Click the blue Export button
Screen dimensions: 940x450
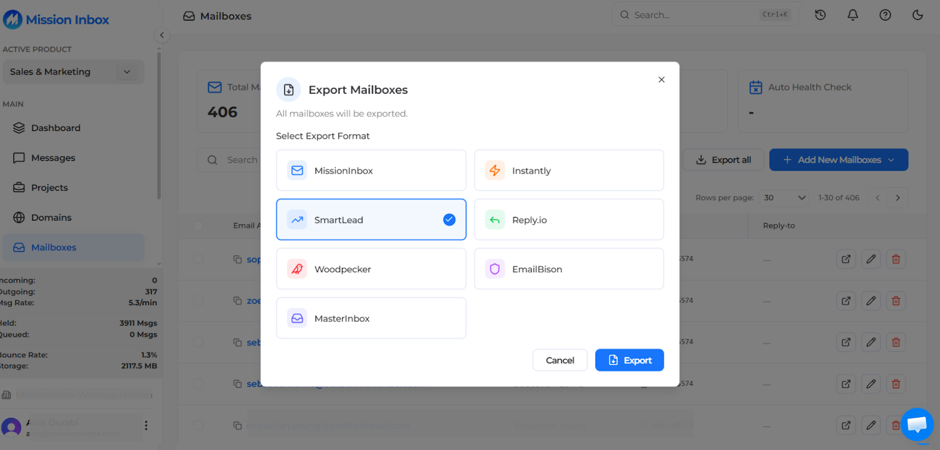coord(629,360)
